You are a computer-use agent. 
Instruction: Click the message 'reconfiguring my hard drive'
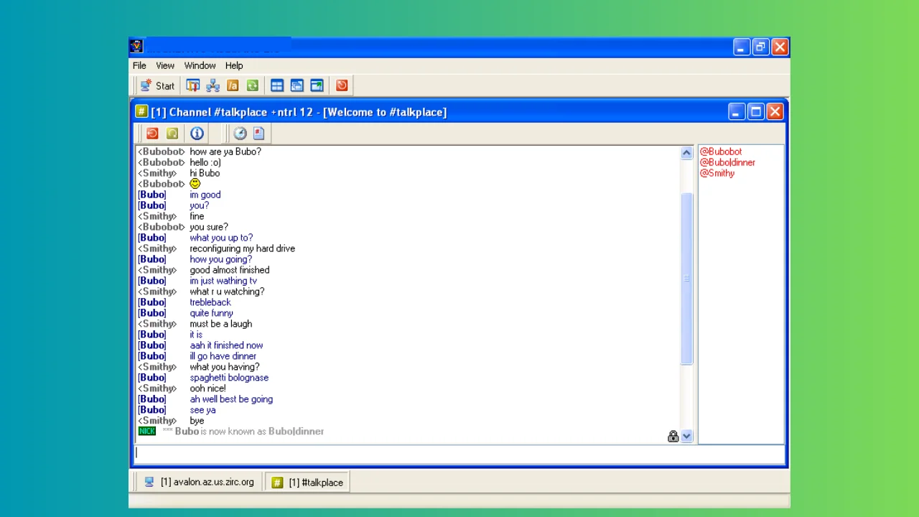coord(242,248)
